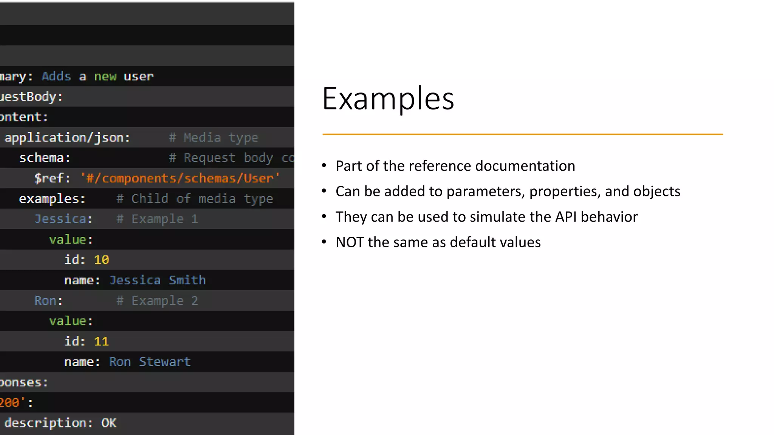The height and width of the screenshot is (435, 774).
Task: Click 'name: Jessica Smith' line
Action: [x=135, y=280]
